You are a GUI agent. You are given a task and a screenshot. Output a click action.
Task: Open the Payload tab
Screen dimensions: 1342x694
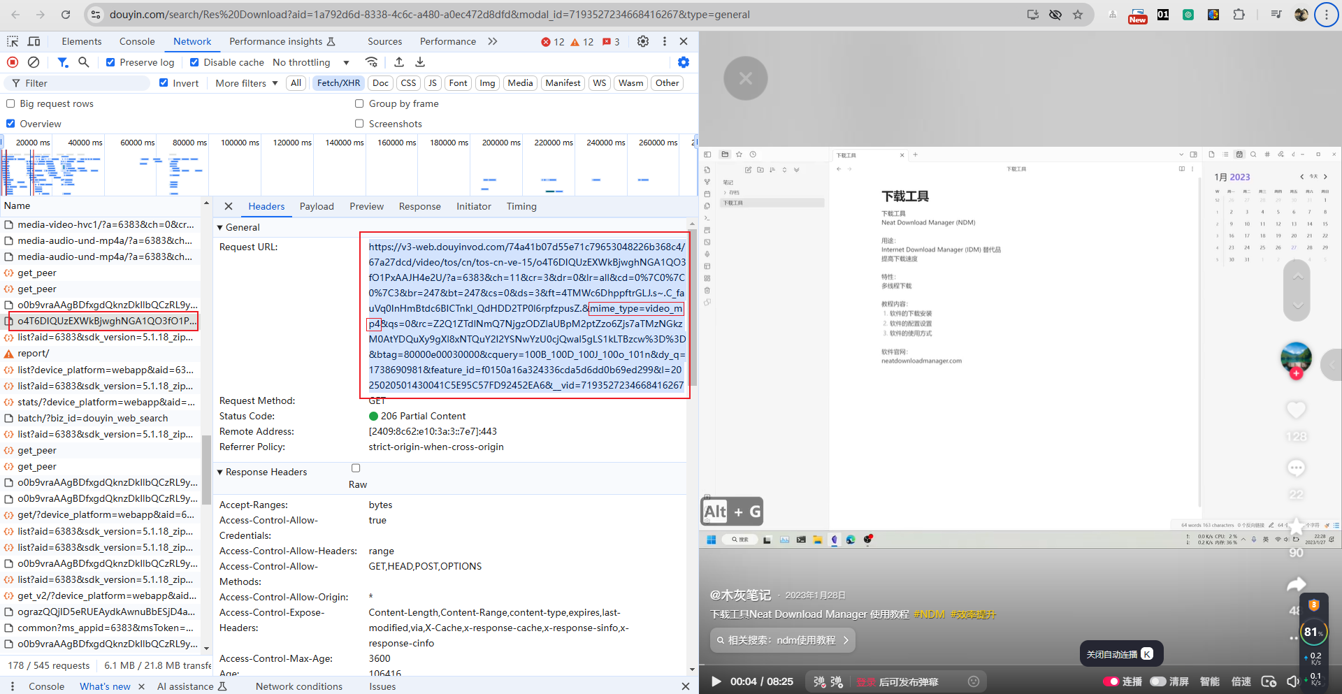pos(317,206)
